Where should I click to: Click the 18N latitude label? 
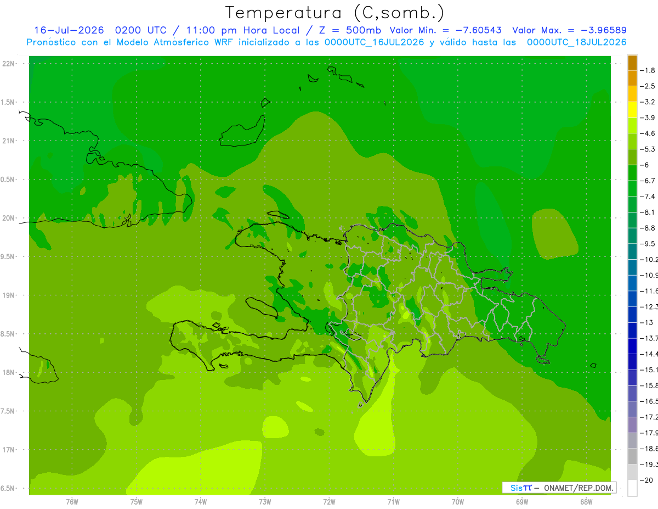tap(8, 372)
